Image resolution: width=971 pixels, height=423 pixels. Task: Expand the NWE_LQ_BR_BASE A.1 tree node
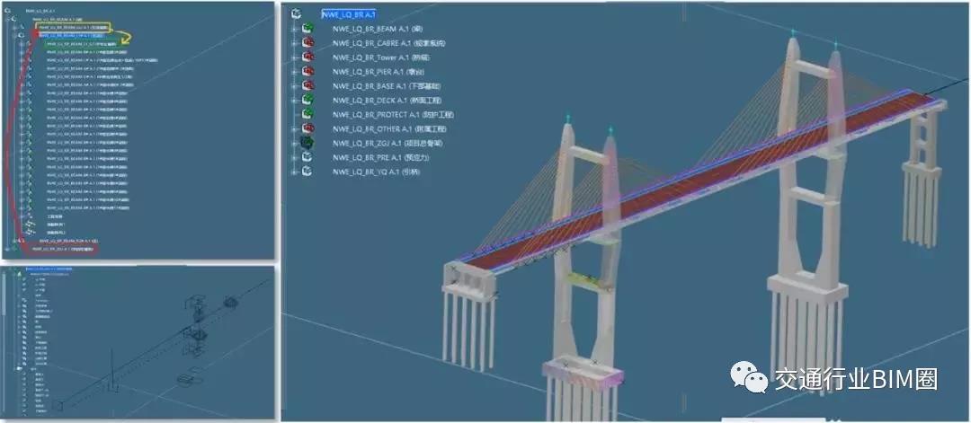pos(294,86)
